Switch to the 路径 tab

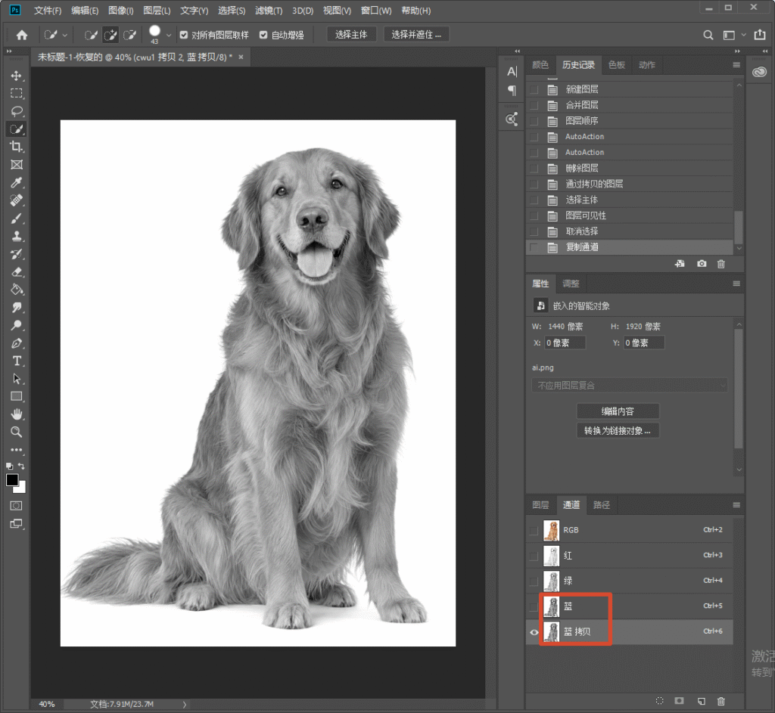coord(602,504)
